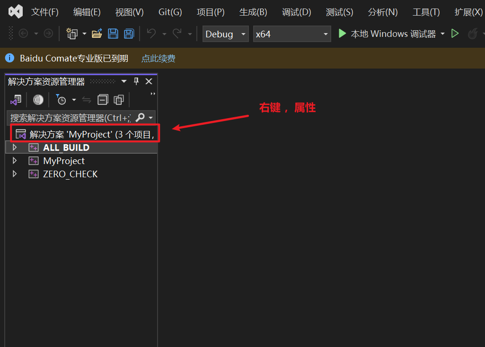Click the navigate backward arrow icon

click(24, 34)
